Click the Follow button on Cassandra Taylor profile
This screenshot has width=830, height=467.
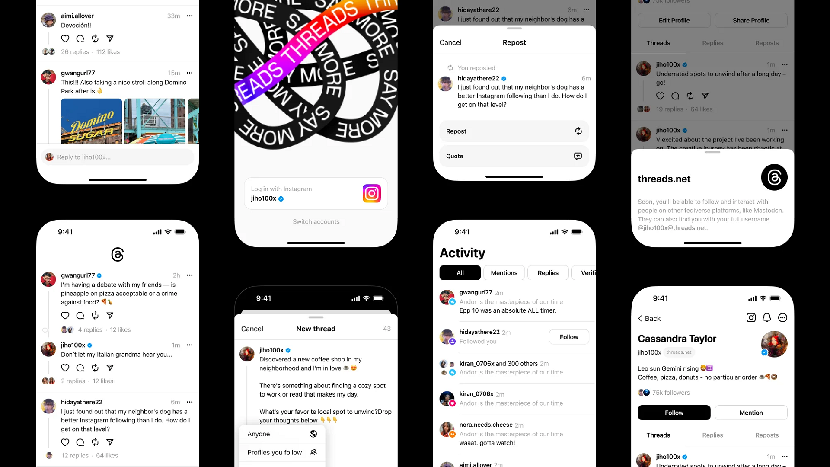674,412
